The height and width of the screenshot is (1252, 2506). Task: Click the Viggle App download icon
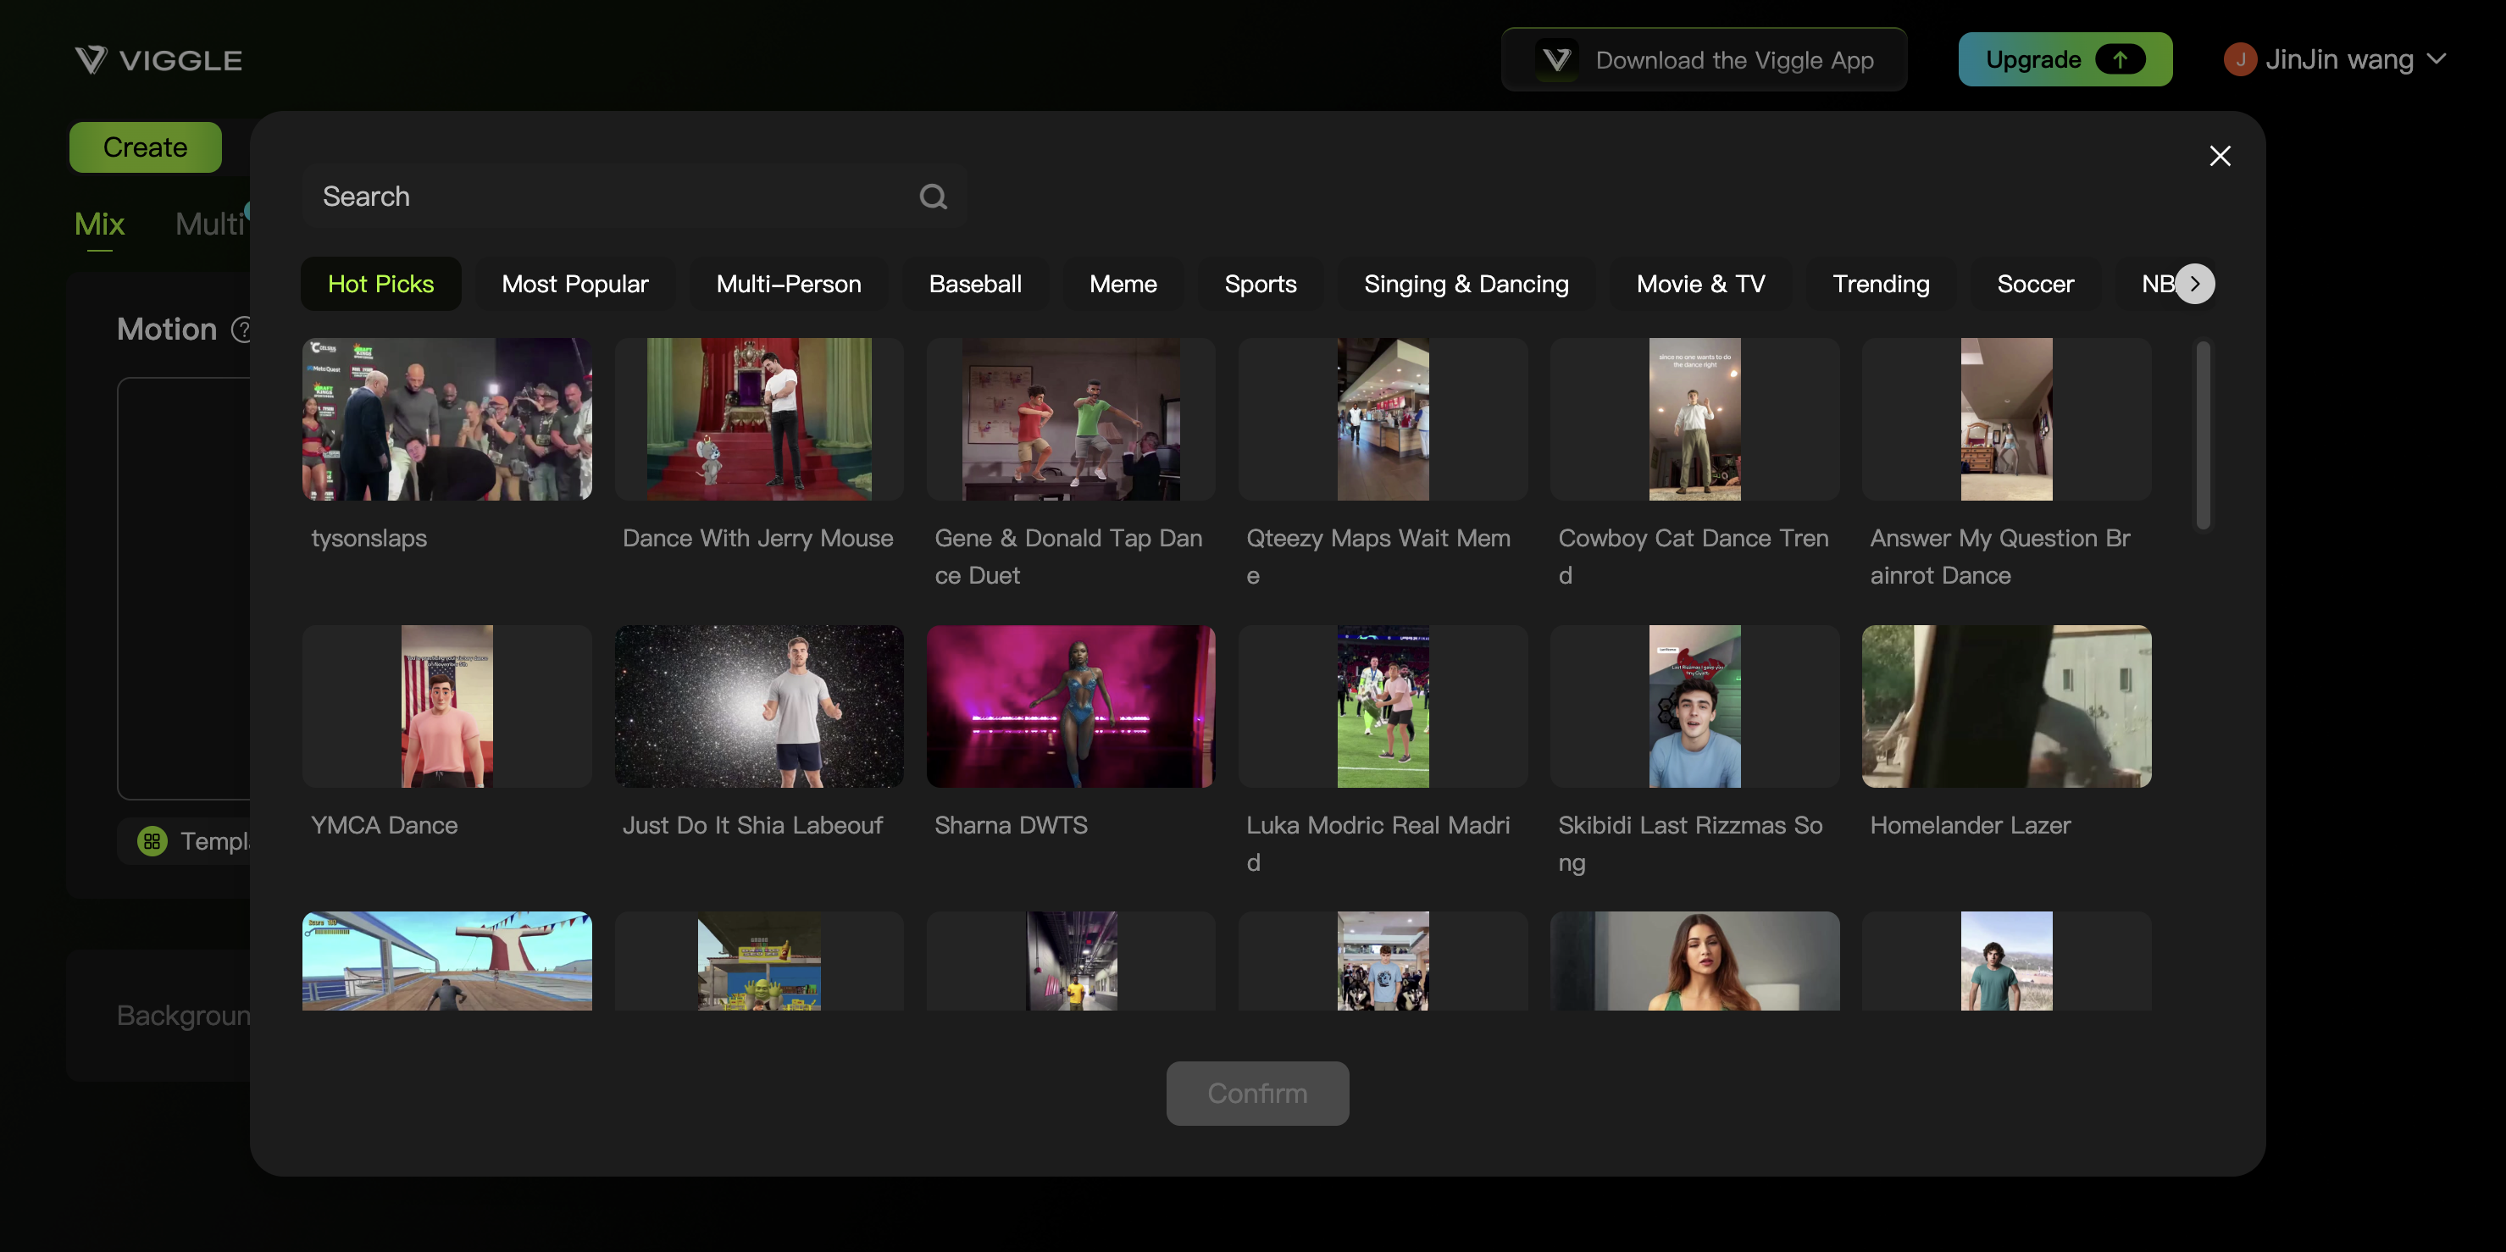[1556, 60]
